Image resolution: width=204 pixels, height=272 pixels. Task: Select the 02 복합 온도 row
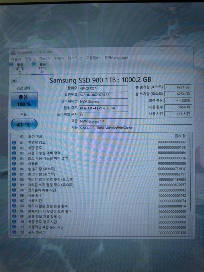click(x=100, y=148)
